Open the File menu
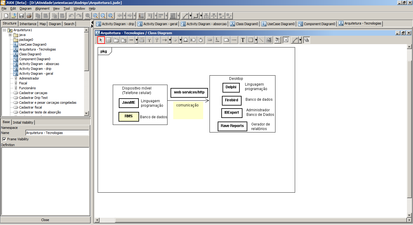 pyautogui.click(x=4, y=8)
